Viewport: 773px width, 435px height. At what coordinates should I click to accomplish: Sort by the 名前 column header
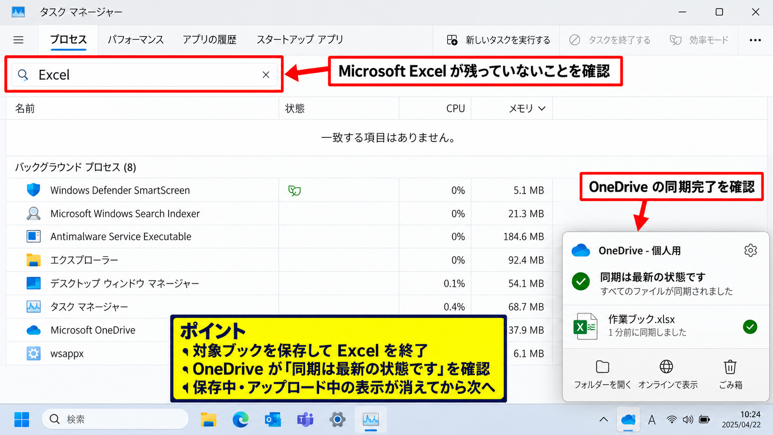coord(25,109)
